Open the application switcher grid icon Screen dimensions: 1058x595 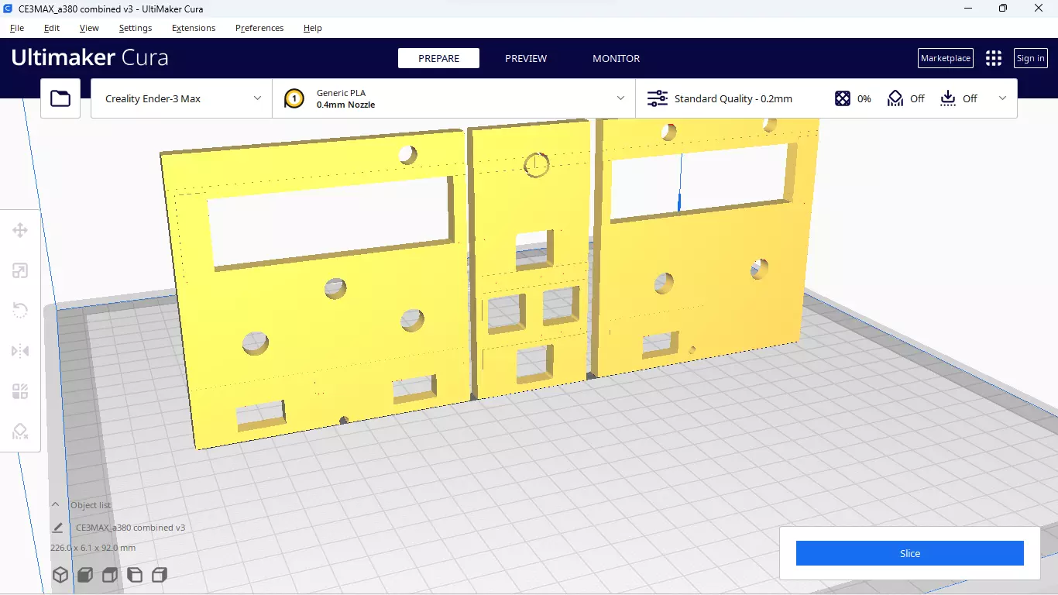(x=994, y=58)
